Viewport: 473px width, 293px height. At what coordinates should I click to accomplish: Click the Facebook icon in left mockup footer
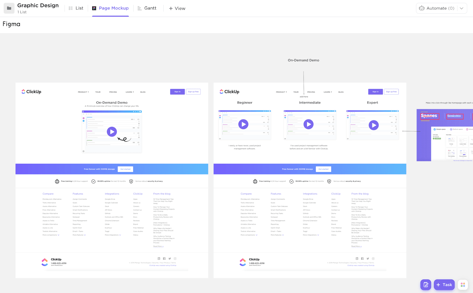(x=164, y=258)
